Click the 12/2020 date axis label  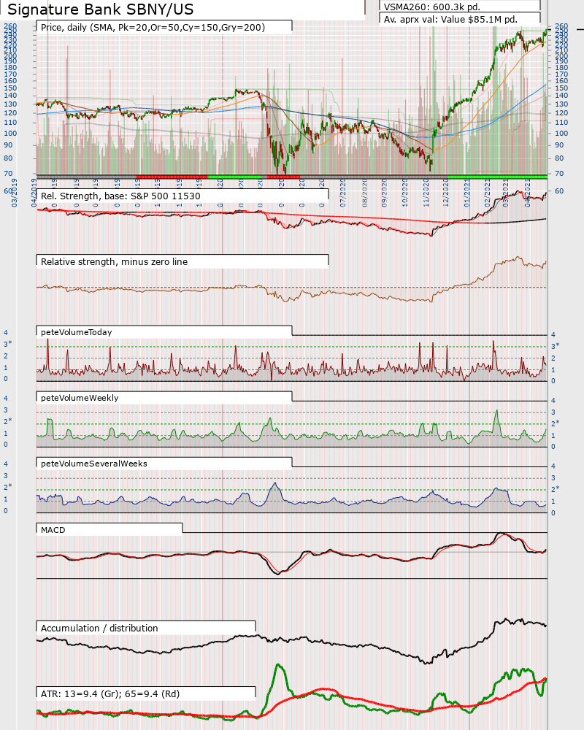pos(446,192)
